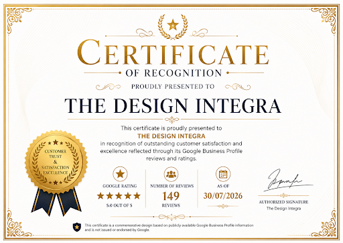Click the star icon above Google Rating
The width and height of the screenshot is (343, 243).
click(x=120, y=174)
